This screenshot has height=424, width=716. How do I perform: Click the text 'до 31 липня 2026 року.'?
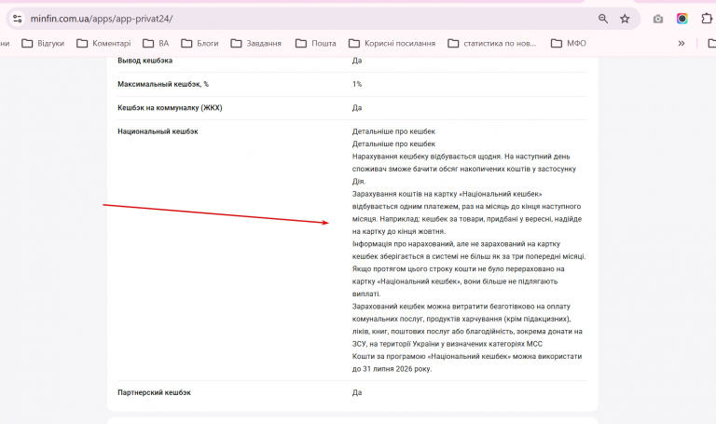392,369
